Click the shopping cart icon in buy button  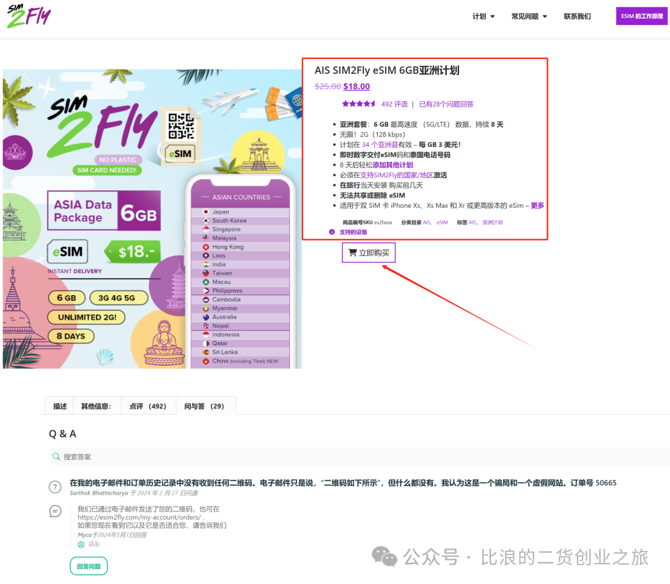pyautogui.click(x=352, y=253)
